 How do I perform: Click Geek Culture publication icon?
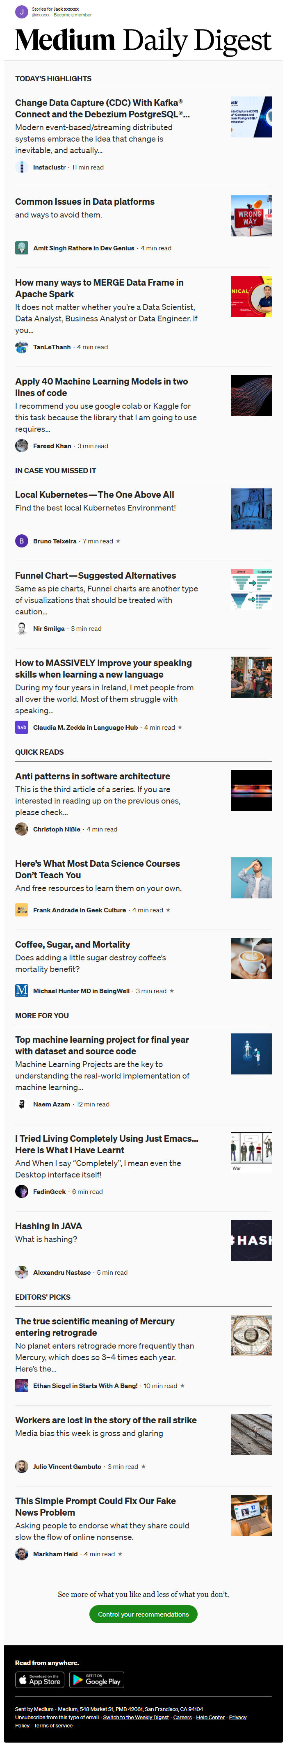(22, 910)
